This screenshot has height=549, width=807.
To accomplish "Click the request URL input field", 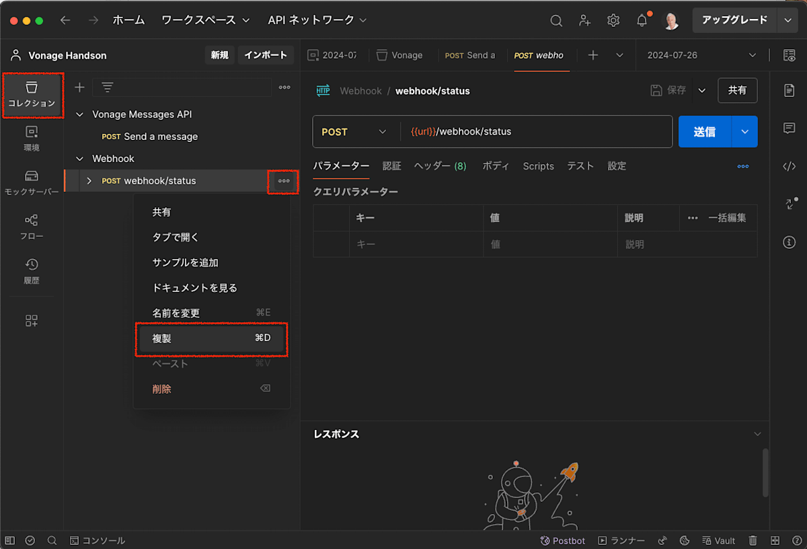I will [536, 132].
